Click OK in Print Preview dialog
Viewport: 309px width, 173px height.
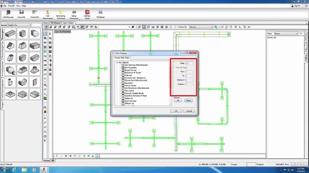click(176, 111)
